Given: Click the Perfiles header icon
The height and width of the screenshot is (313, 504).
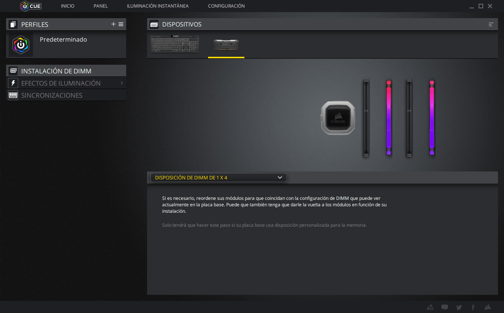Looking at the screenshot, I should point(13,25).
